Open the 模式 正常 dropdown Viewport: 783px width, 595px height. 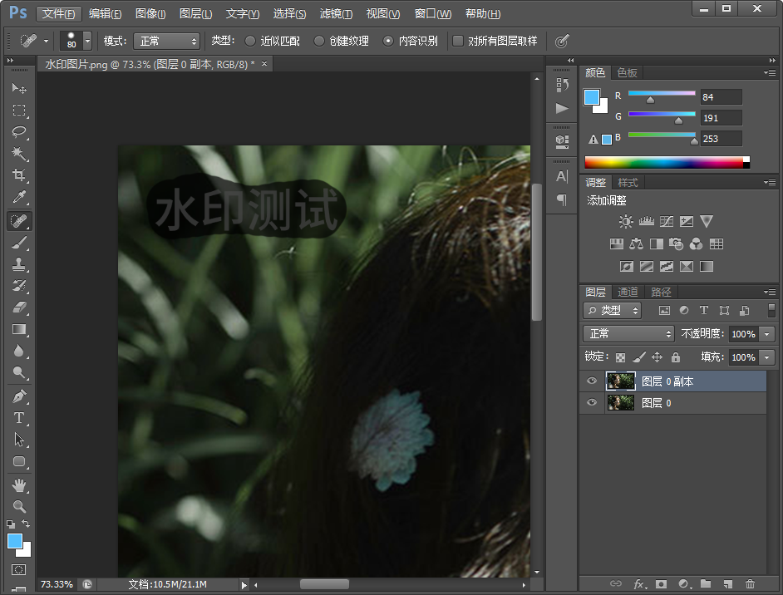169,41
